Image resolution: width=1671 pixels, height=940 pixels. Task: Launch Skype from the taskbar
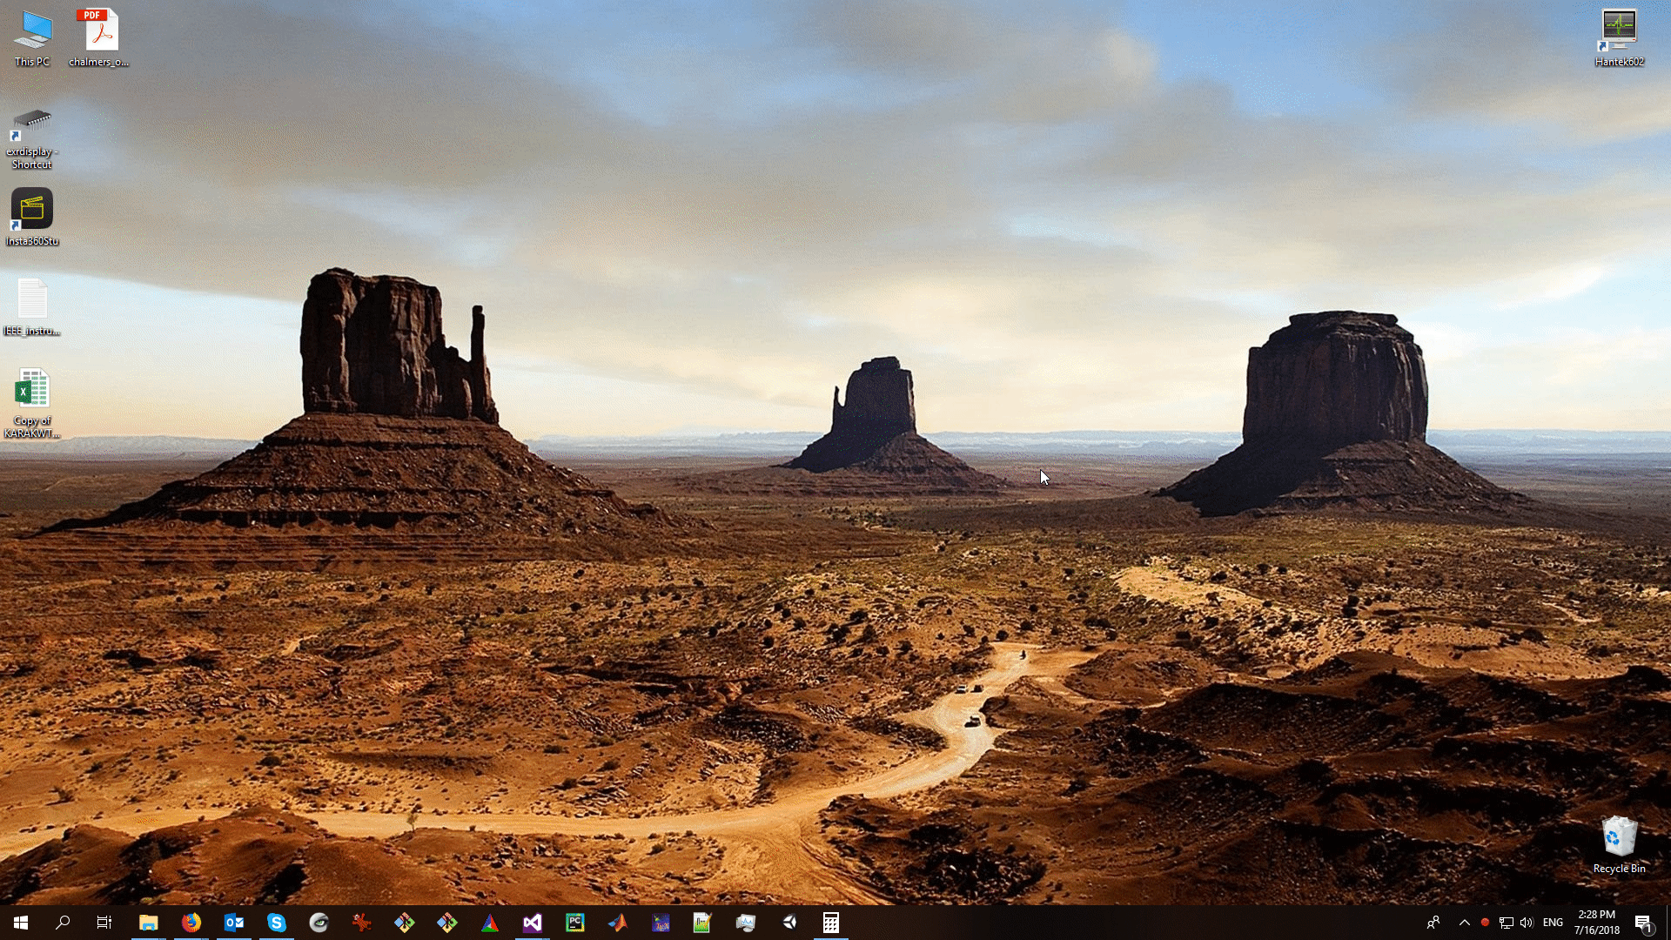click(276, 923)
